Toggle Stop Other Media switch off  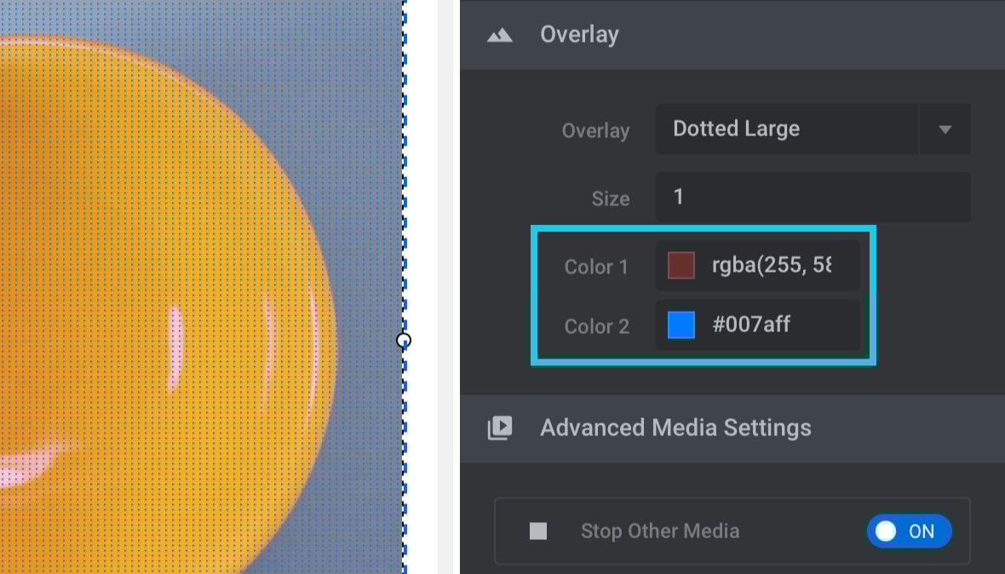909,531
